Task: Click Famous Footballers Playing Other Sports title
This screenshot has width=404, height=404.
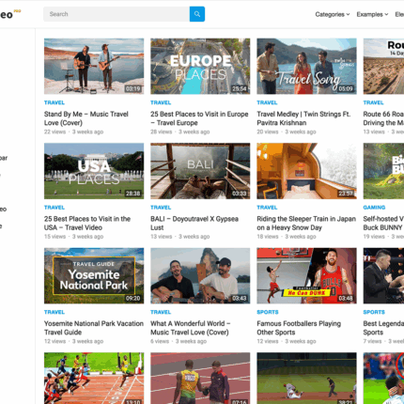Action: (x=299, y=328)
